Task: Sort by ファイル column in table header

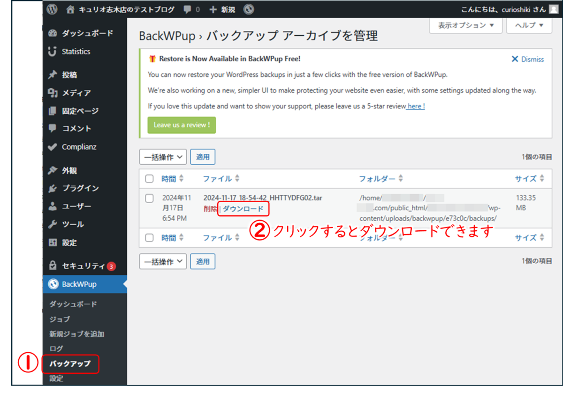Action: pyautogui.click(x=221, y=179)
